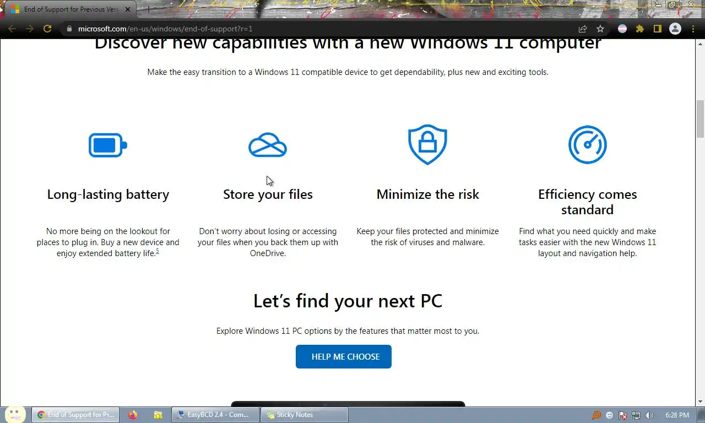Bookmark this page with the star icon
Image resolution: width=705 pixels, height=423 pixels.
600,29
